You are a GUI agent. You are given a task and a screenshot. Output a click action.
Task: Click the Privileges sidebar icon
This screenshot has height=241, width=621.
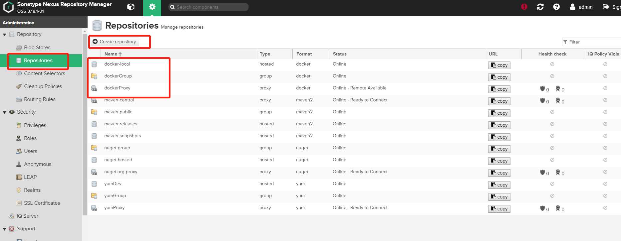pos(19,125)
